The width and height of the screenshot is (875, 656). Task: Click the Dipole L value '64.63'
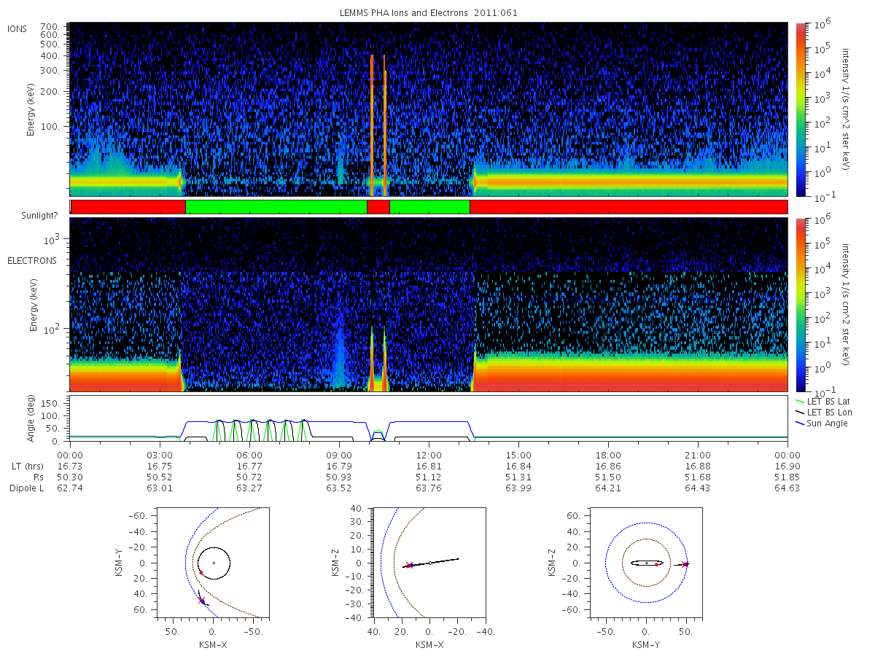tap(787, 488)
